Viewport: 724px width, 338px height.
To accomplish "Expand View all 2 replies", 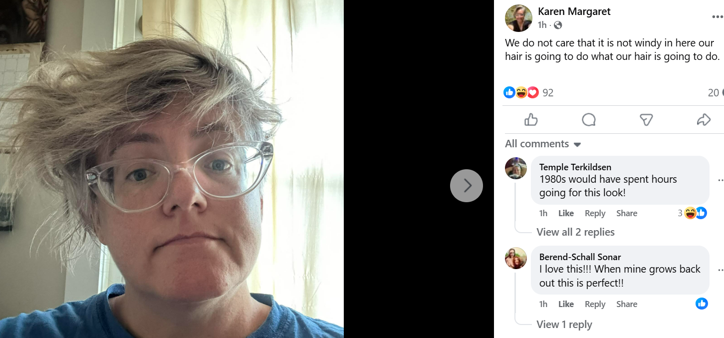I will pyautogui.click(x=575, y=232).
